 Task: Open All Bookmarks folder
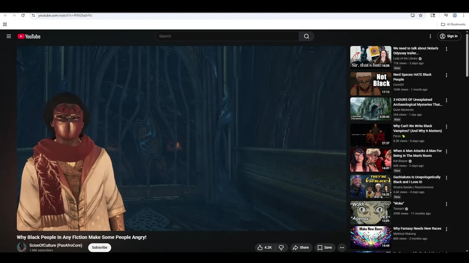453,24
